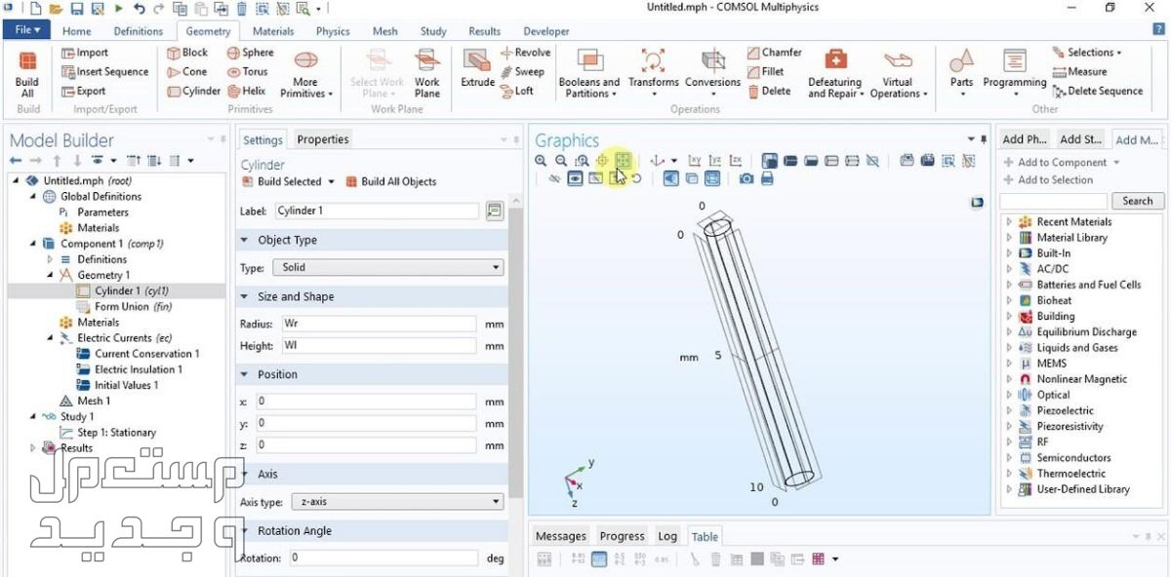Add a Torus primitive
This screenshot has height=577, width=1171.
click(x=248, y=72)
